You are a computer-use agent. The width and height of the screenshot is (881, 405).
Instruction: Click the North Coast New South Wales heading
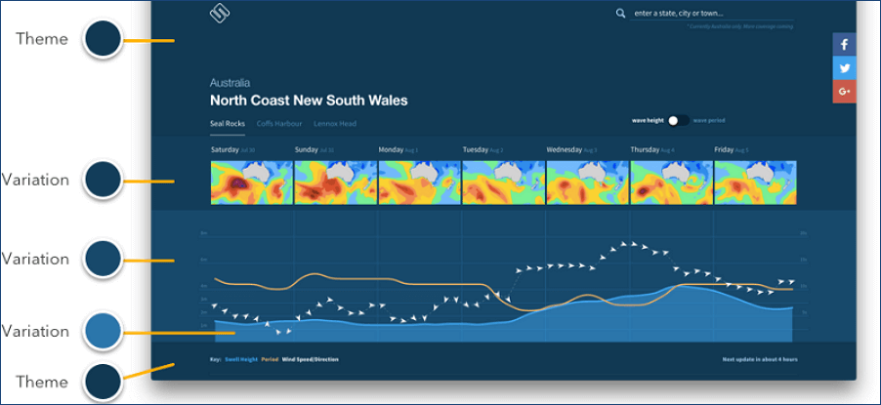click(309, 101)
